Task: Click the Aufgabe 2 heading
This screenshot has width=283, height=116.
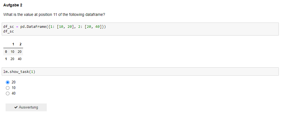Action: (13, 5)
